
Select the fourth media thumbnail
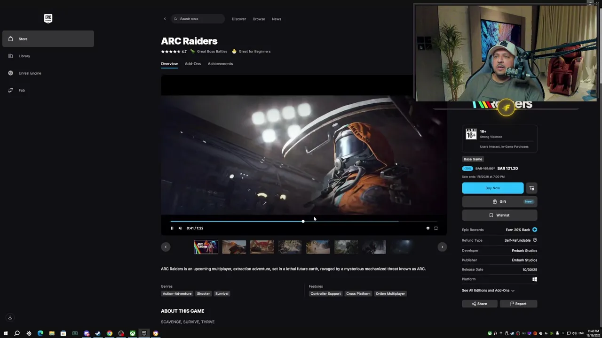[x=290, y=247]
